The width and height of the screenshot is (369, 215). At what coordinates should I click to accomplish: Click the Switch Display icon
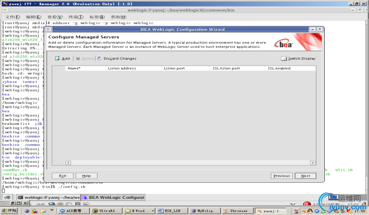point(284,58)
